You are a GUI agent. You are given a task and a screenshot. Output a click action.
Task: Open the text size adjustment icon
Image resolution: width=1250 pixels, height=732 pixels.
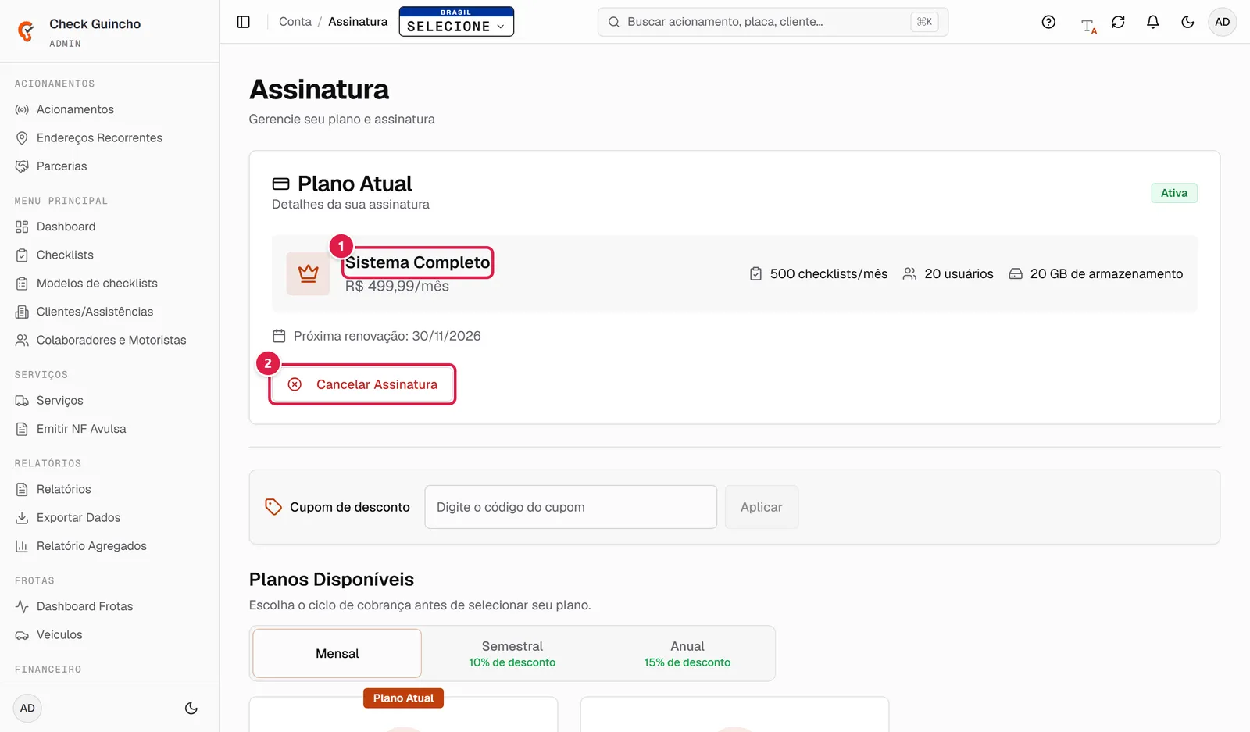[1088, 26]
